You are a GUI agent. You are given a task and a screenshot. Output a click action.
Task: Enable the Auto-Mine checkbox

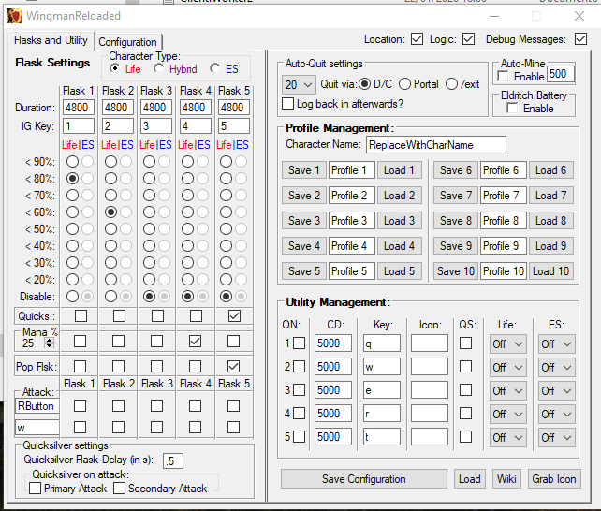(503, 76)
